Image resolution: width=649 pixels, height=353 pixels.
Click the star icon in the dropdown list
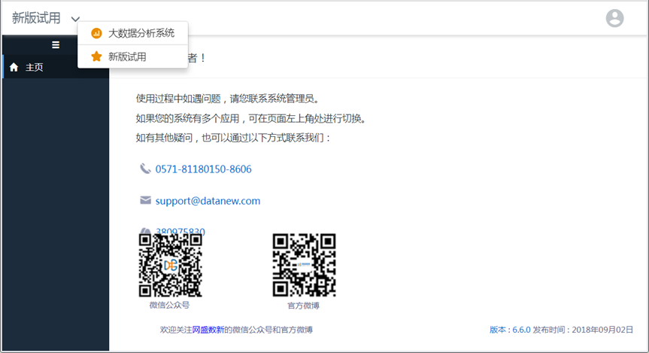(x=96, y=56)
